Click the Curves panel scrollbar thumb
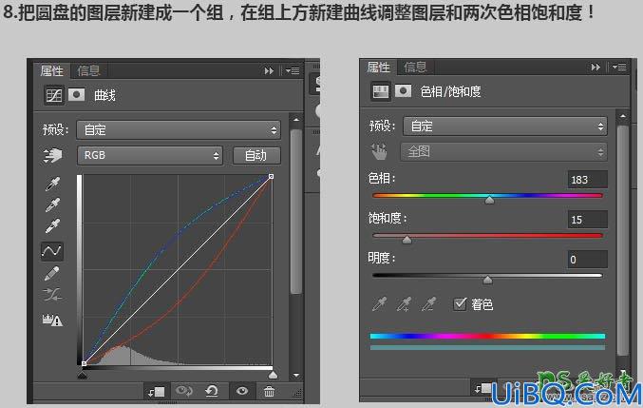Viewport: 643px width, 408px height. [296, 211]
